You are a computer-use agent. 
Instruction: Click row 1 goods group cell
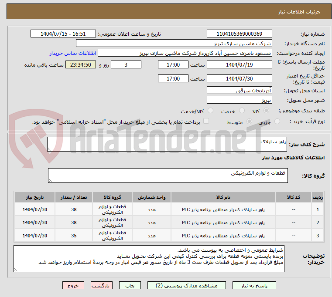tap(112, 209)
